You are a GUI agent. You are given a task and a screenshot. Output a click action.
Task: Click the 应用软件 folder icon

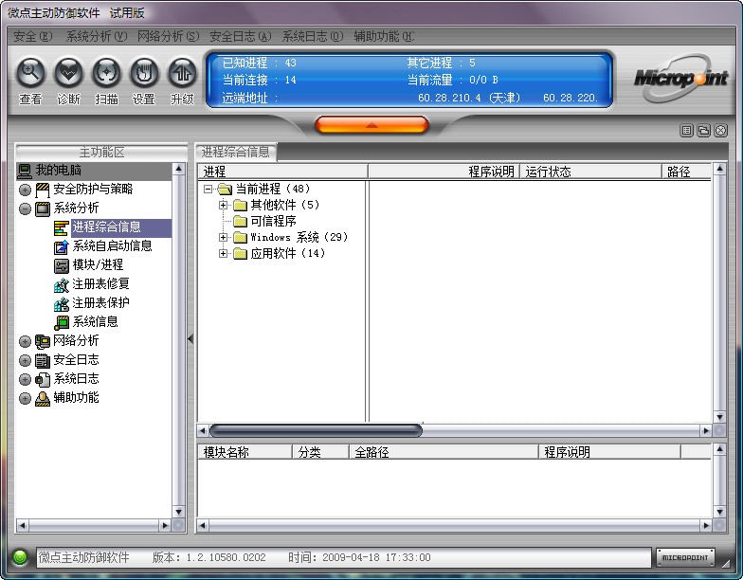tap(241, 254)
